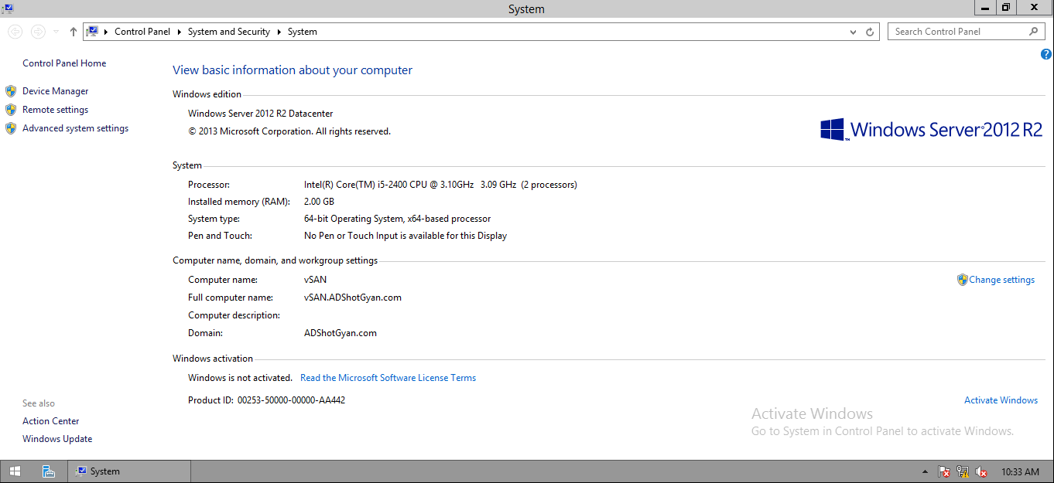
Task: Click the File Explorer taskbar icon
Action: [x=48, y=471]
